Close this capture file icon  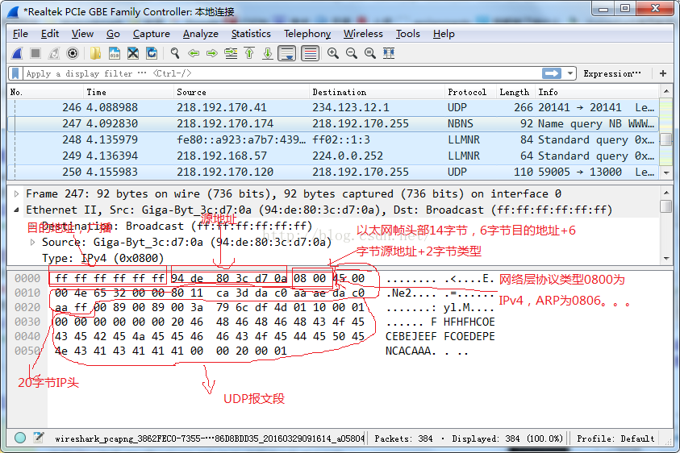(x=133, y=53)
